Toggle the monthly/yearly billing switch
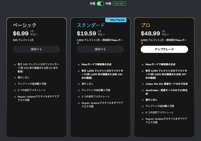Viewport: 201px width, 141px height. 100,3
